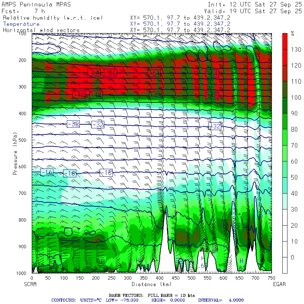This screenshot has width=304, height=304.
Task: Click the rightmost "-16" temperature contour label
Action: pos(106,173)
